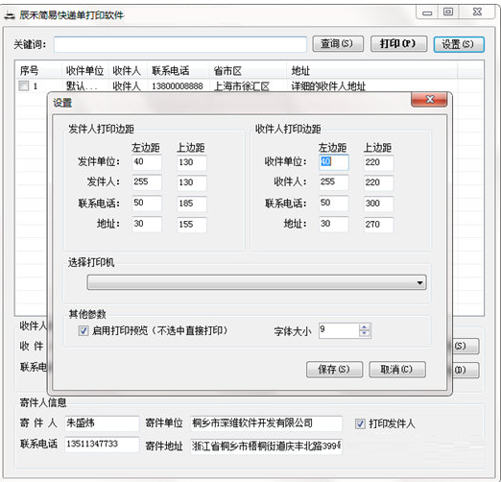Click the 查询(S) search button
Image resolution: width=501 pixels, height=482 pixels.
338,44
